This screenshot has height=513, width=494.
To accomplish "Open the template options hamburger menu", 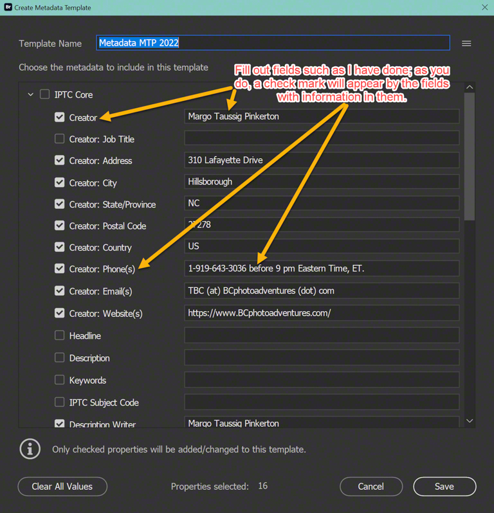I will [466, 43].
